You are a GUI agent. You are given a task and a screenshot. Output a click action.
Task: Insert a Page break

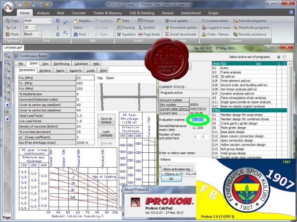pos(149,34)
